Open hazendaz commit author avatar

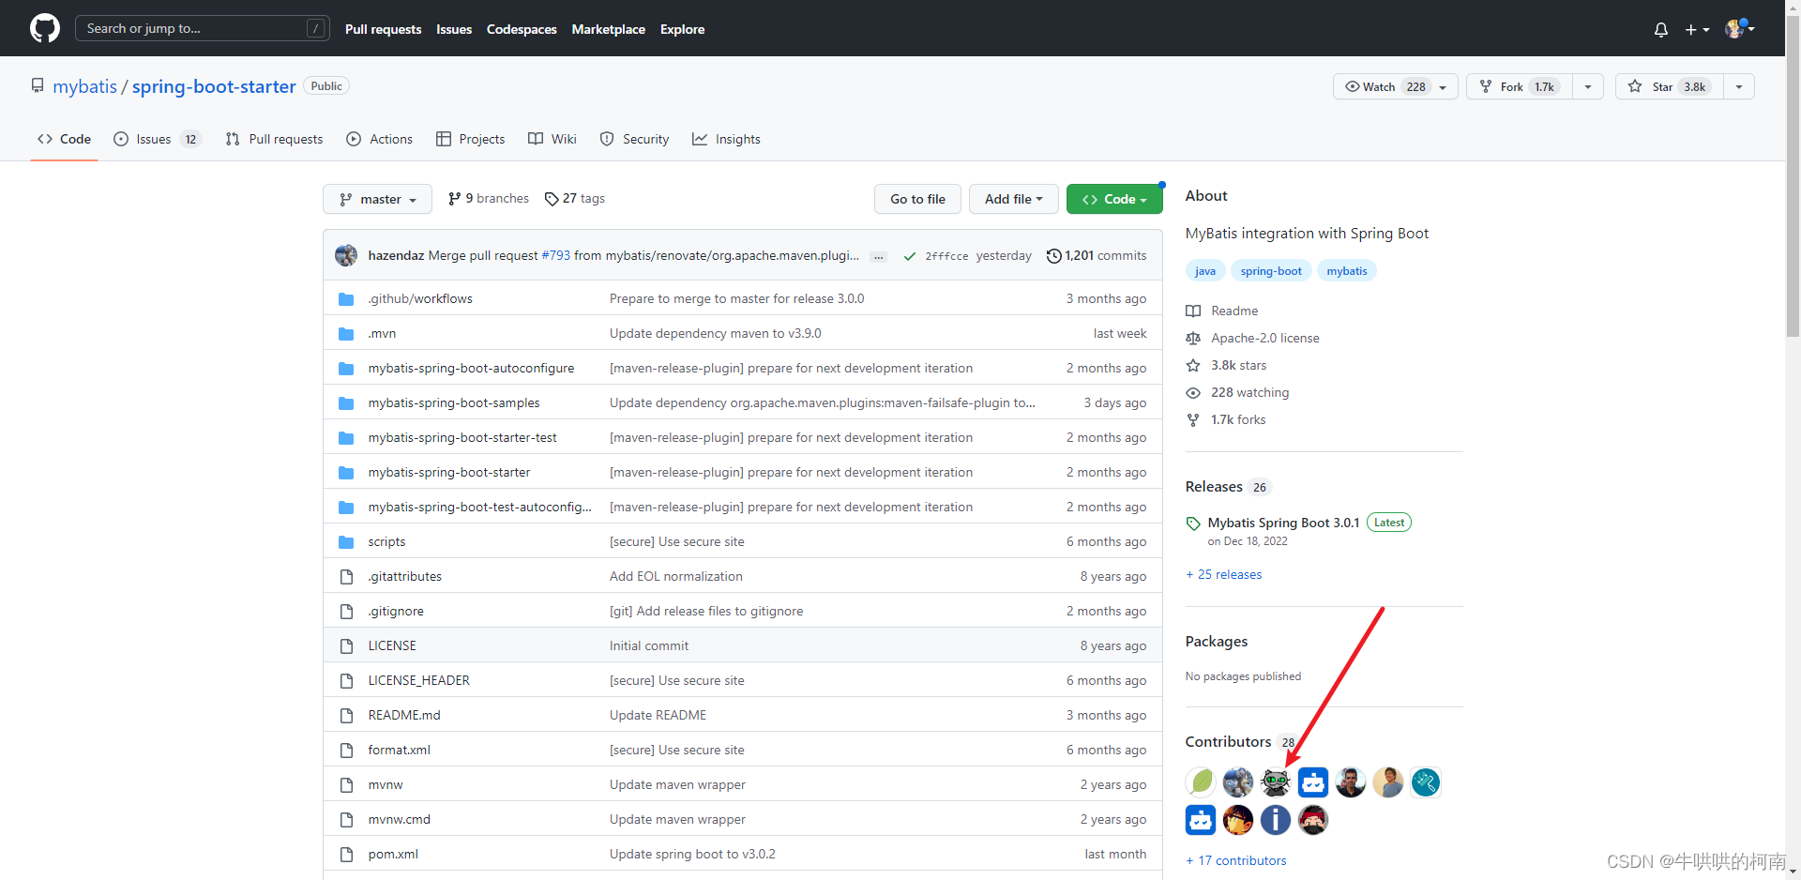(346, 255)
